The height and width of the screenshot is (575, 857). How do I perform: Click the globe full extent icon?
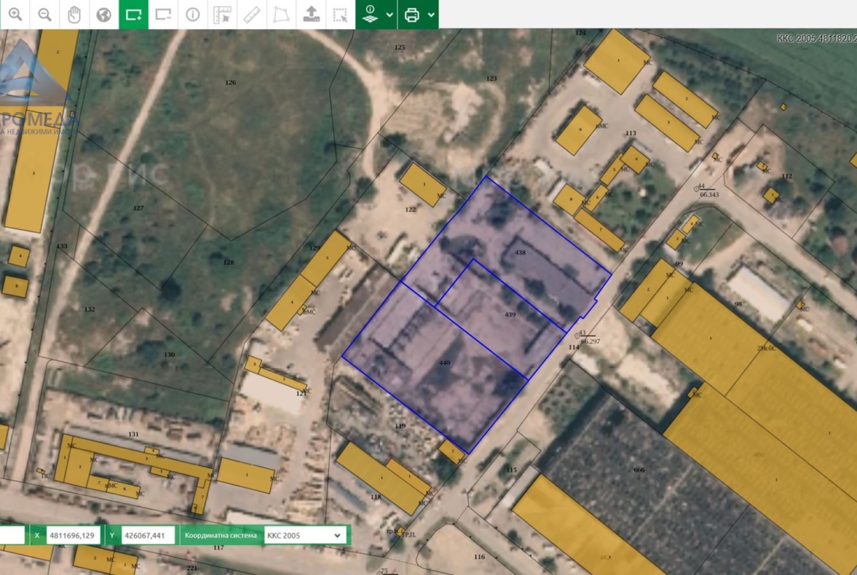(104, 15)
